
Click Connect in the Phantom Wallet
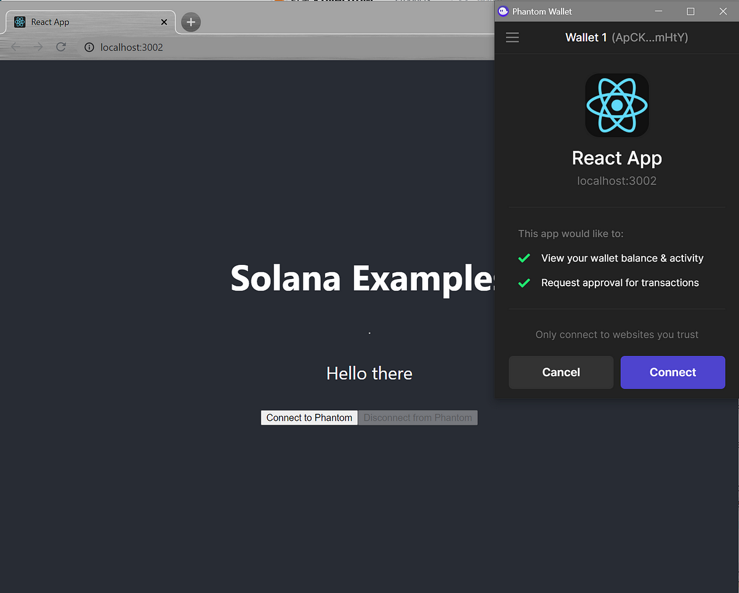coord(672,372)
